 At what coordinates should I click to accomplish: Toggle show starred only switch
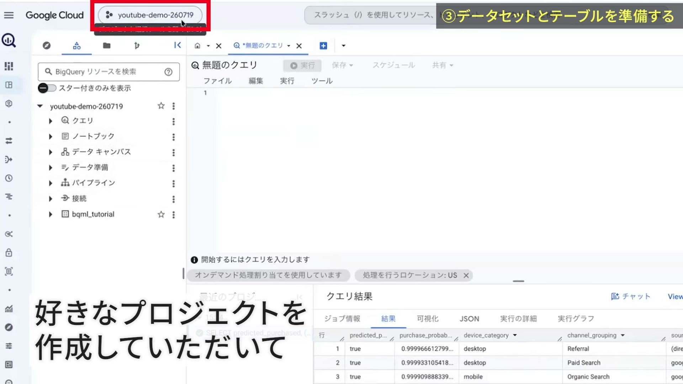tap(47, 88)
